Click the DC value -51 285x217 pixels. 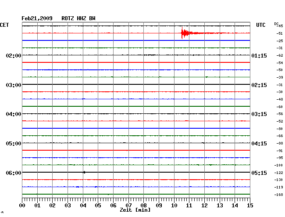point(280,33)
